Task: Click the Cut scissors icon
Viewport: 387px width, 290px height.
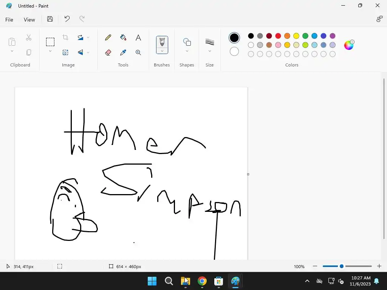Action: point(29,37)
